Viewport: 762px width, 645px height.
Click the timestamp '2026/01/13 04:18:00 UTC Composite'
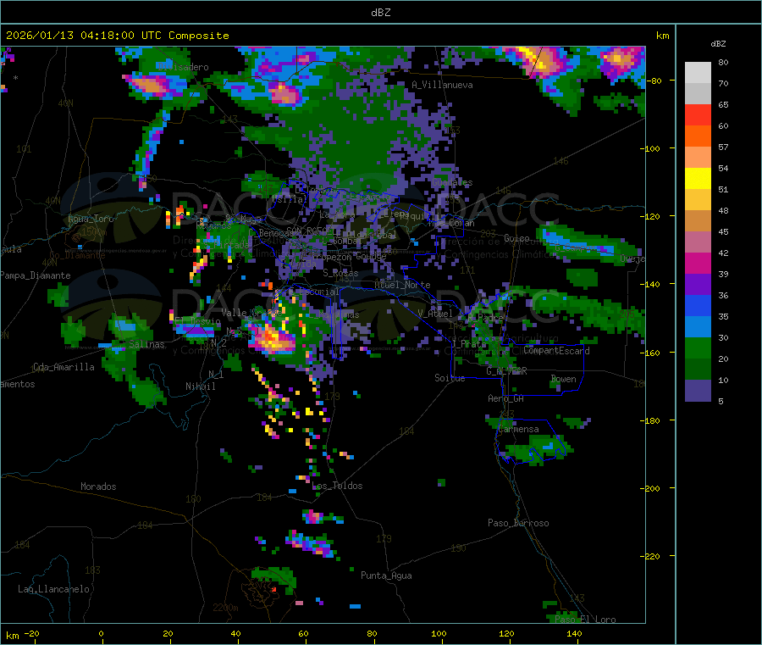[x=117, y=36]
